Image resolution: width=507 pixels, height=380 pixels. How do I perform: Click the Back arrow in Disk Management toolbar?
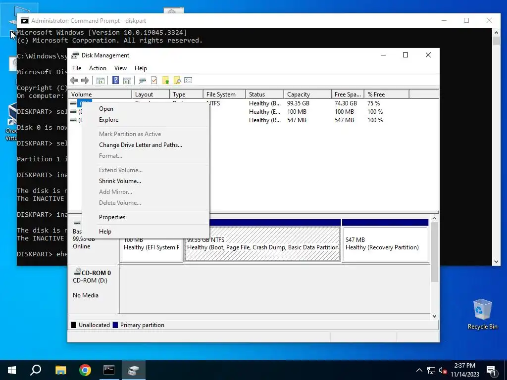tap(74, 81)
